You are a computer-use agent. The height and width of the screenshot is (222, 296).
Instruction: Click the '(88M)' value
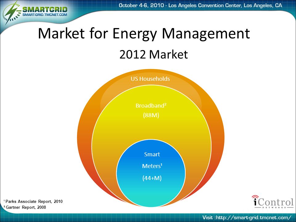coord(151,115)
